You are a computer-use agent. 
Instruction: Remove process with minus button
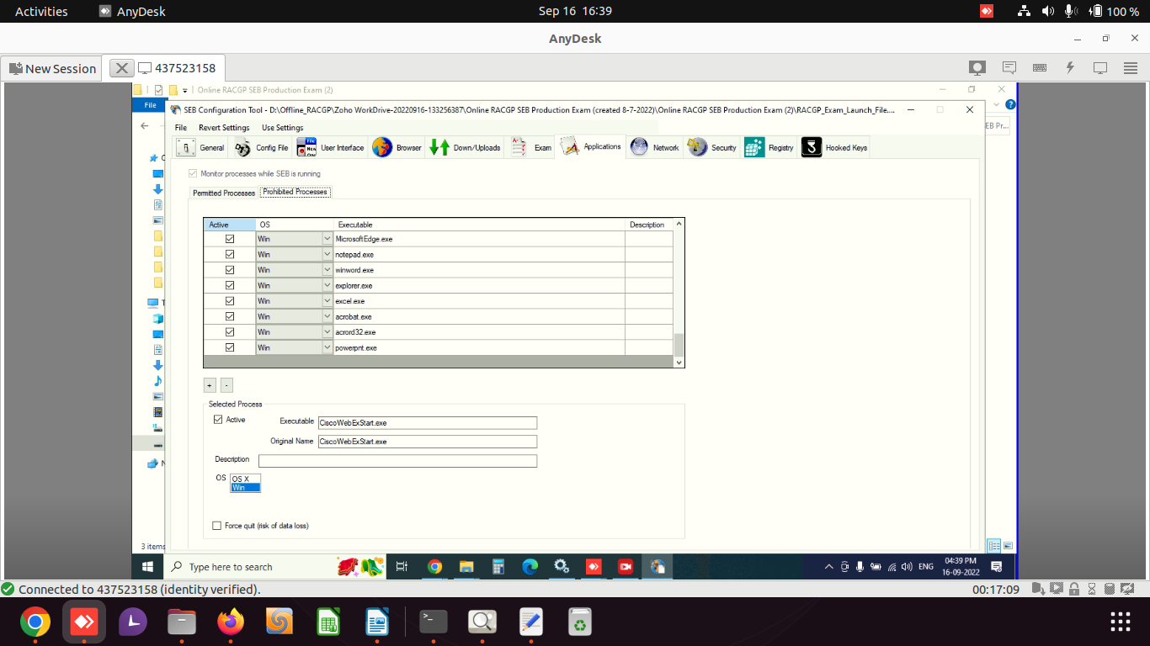click(226, 385)
